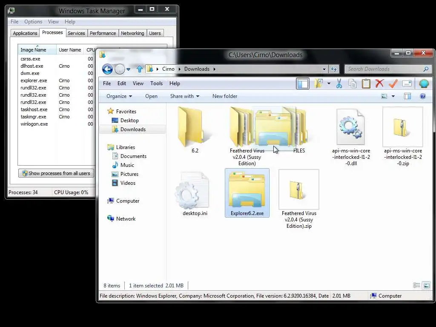Screen dimensions: 436x327
Task: Click the Up folder blue arrow
Action: click(x=140, y=69)
